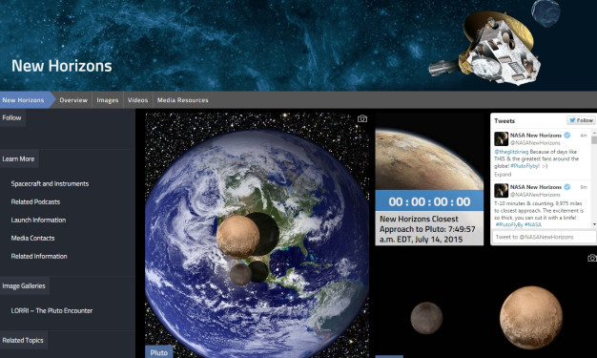Open the Launch Information link

38,220
